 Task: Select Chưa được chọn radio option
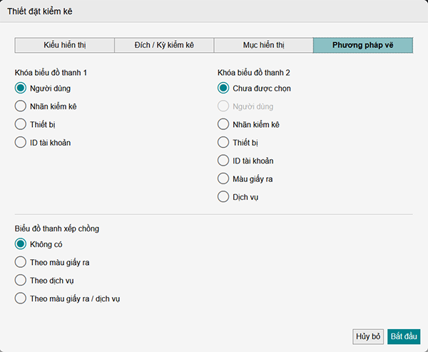[223, 89]
